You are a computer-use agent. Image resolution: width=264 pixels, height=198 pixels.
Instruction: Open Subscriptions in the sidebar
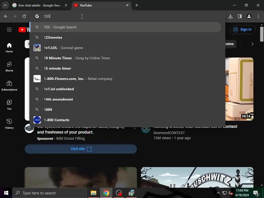9,86
